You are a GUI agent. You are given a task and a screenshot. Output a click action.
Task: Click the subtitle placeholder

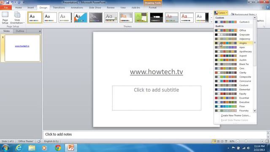(x=157, y=98)
